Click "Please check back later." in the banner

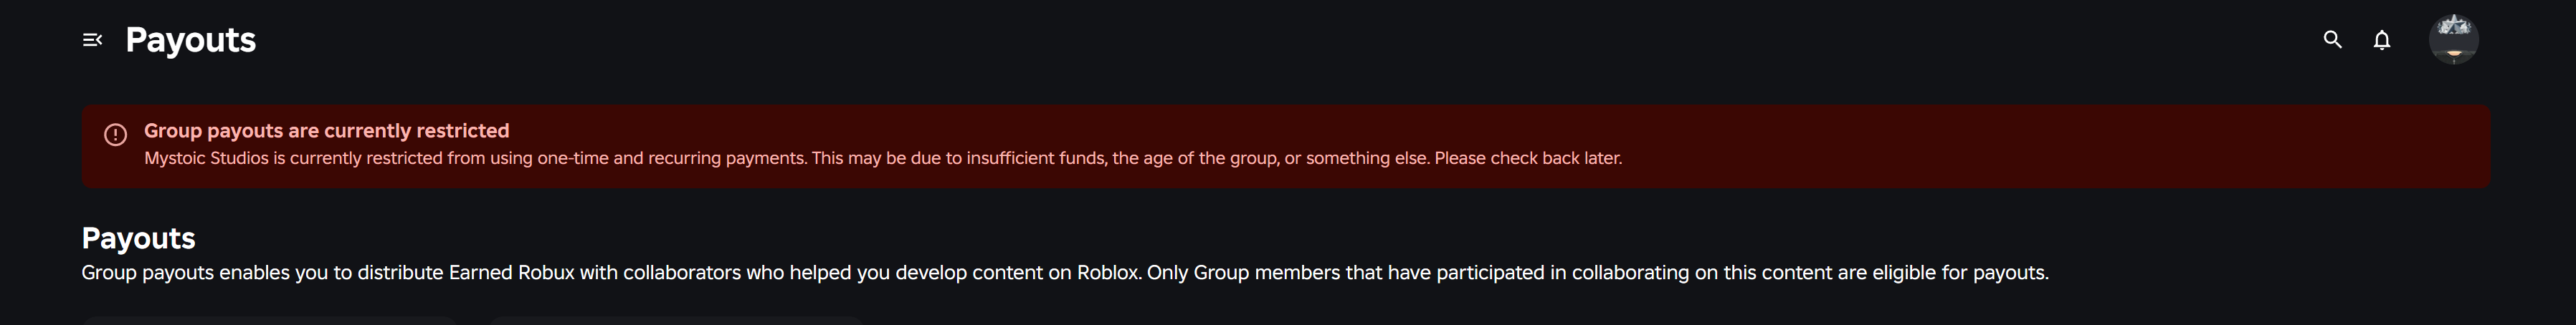tap(1528, 158)
